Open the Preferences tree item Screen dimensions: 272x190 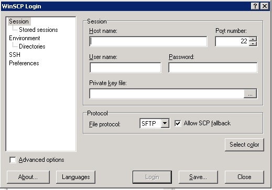tap(24, 63)
